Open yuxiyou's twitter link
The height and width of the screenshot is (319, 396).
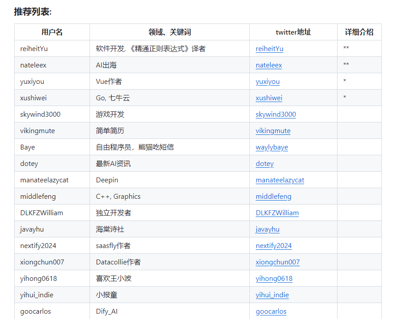click(268, 82)
